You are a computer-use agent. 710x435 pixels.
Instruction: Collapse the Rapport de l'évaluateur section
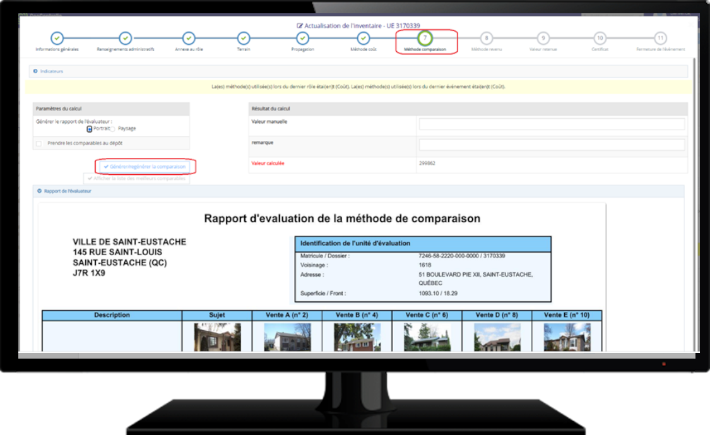(x=39, y=191)
